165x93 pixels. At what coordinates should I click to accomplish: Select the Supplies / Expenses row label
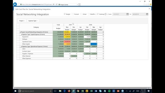pos(28,54)
